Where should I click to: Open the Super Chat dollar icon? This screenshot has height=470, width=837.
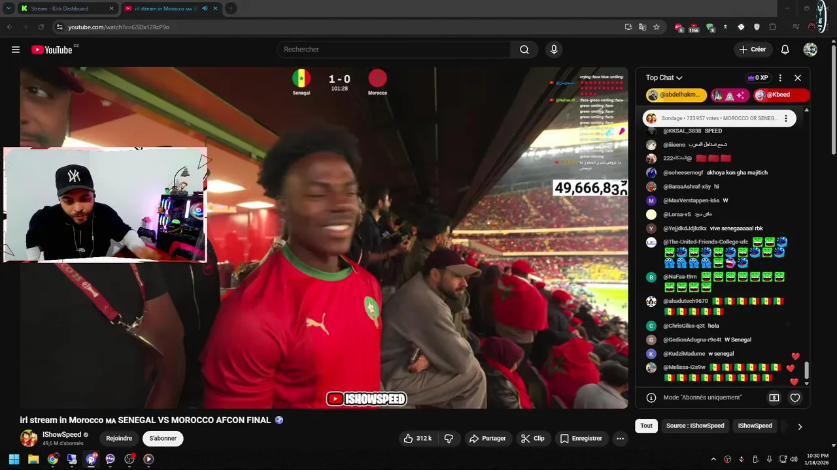(774, 398)
